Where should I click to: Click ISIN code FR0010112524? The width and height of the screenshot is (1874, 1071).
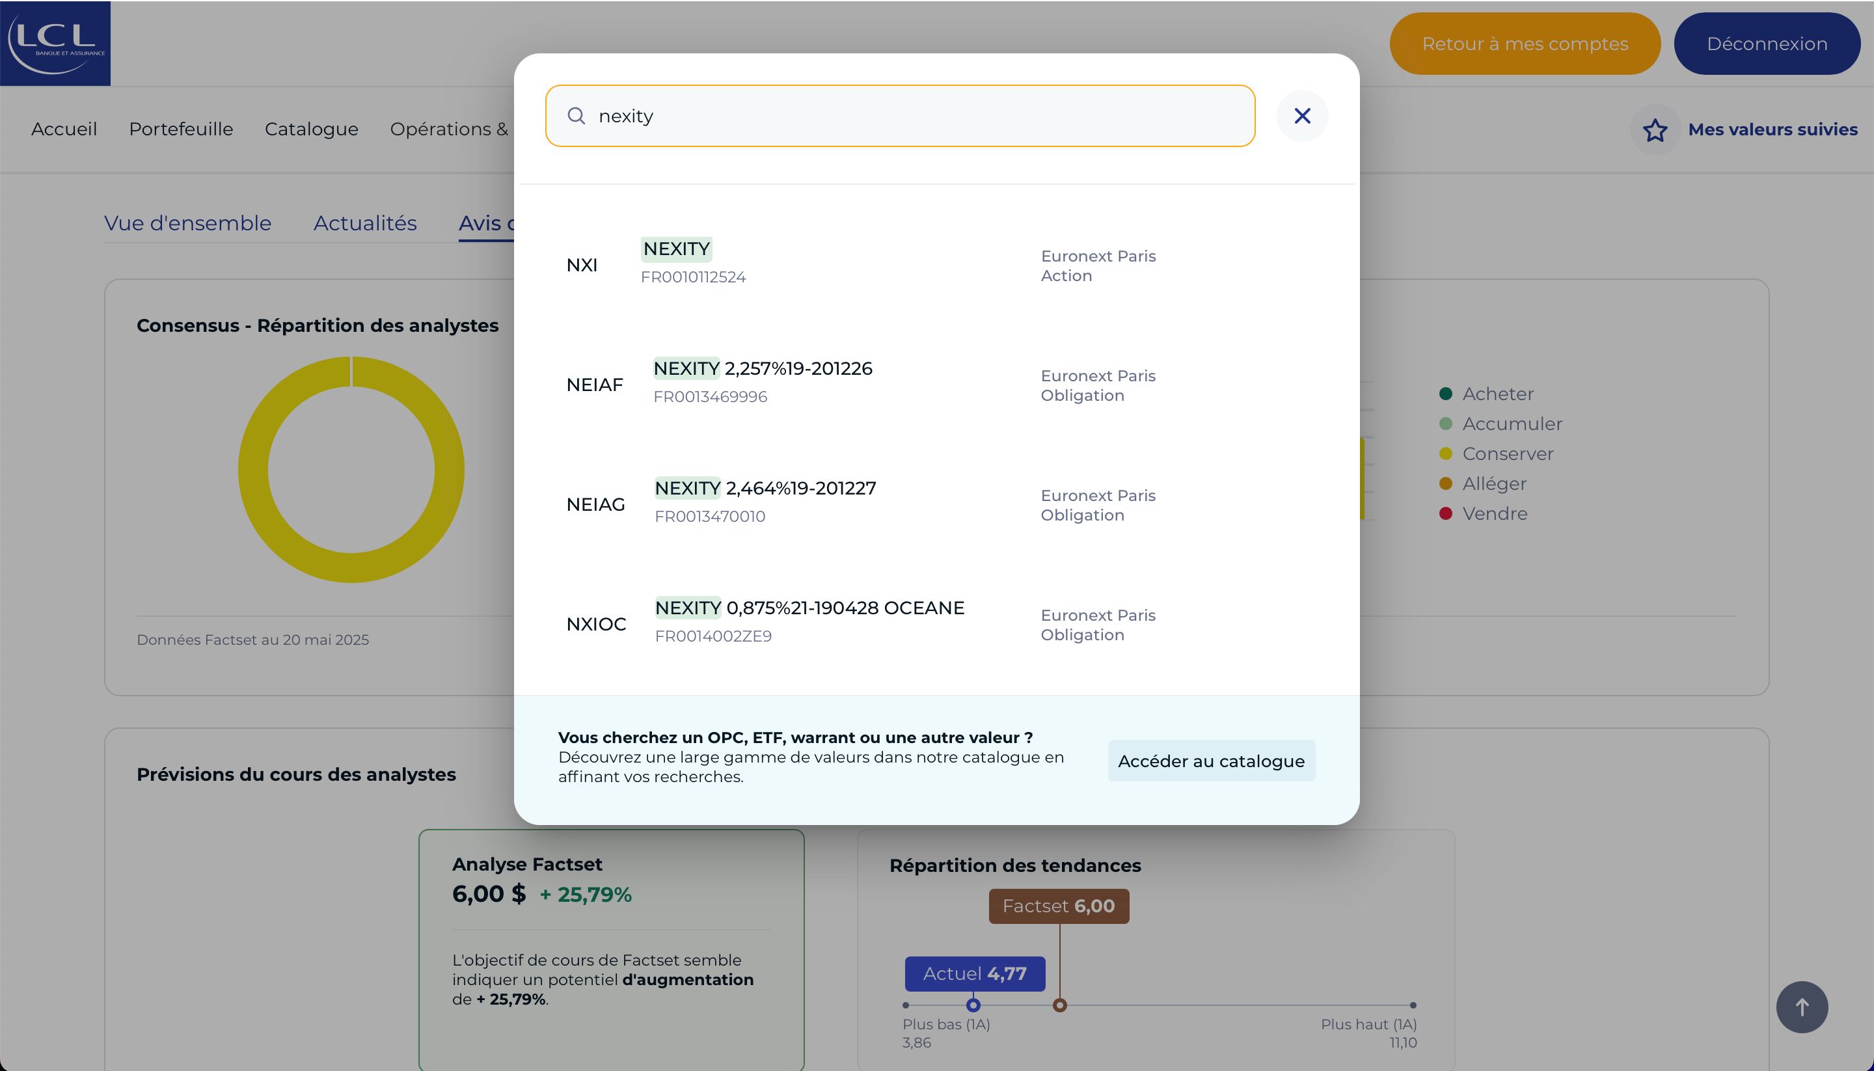(x=693, y=277)
